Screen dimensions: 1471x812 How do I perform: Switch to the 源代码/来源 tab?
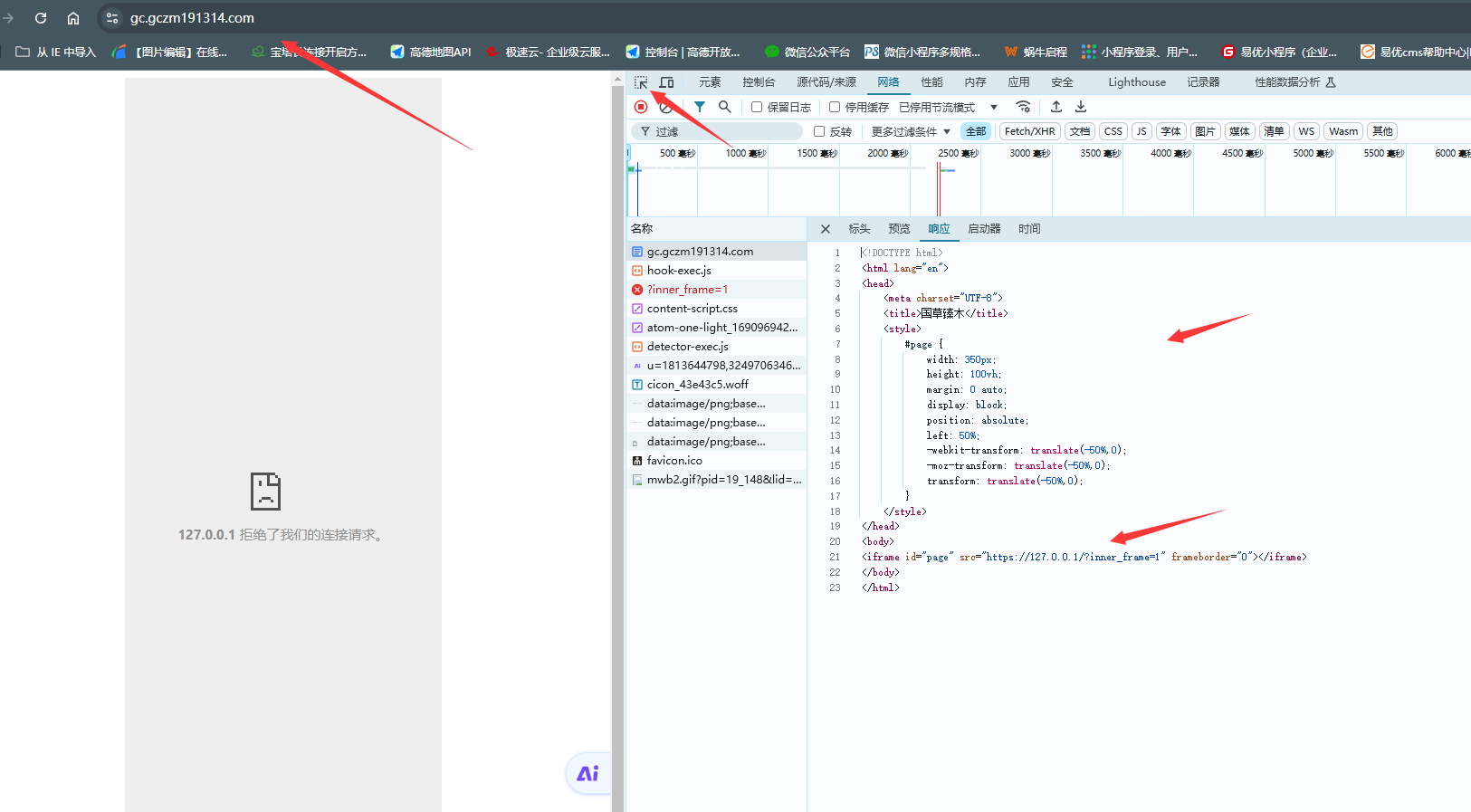point(826,82)
